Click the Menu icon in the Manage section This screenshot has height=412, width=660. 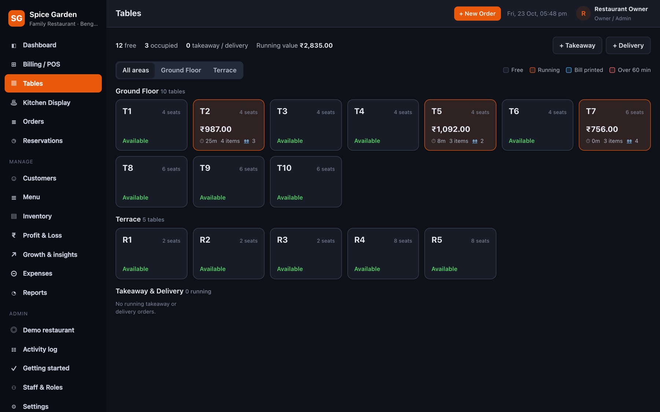(14, 197)
